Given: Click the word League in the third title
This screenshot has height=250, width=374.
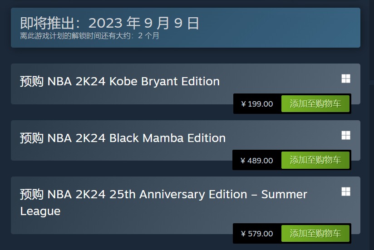Looking at the screenshot, I should pyautogui.click(x=40, y=211).
